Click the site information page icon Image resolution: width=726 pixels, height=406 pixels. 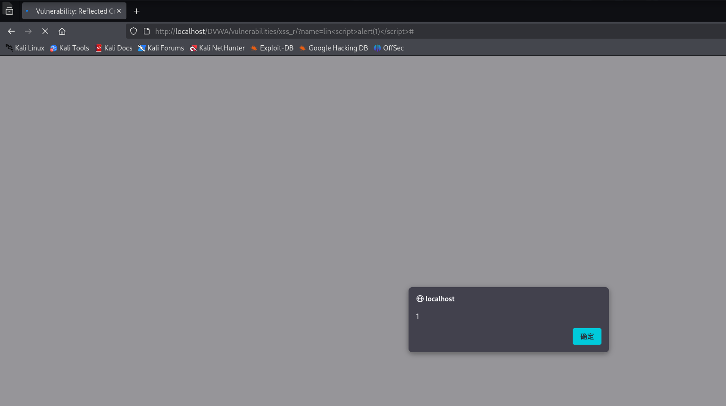pyautogui.click(x=147, y=31)
